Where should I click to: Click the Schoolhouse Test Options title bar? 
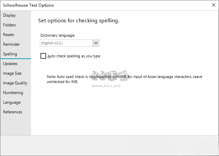click(x=100, y=5)
